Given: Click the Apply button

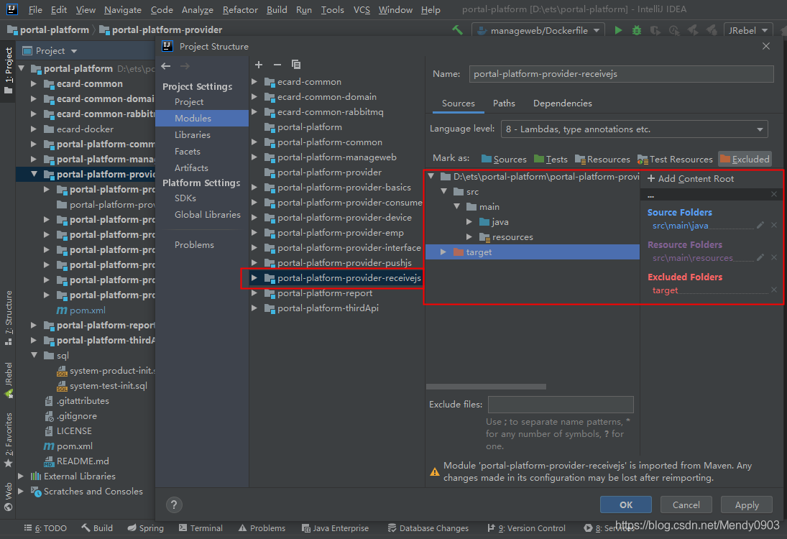Looking at the screenshot, I should click(747, 505).
